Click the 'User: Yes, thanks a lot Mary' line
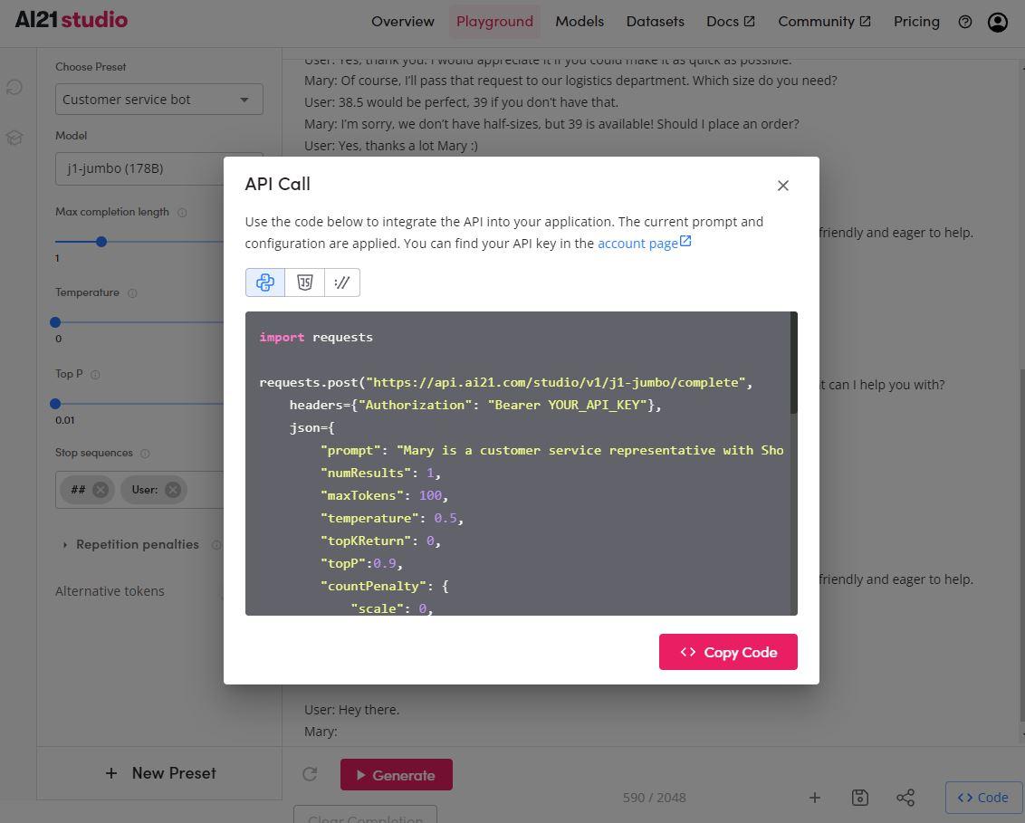Viewport: 1025px width, 823px height. point(391,146)
